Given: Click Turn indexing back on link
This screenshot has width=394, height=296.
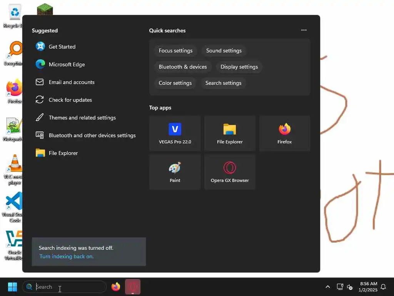Looking at the screenshot, I should pos(66,256).
